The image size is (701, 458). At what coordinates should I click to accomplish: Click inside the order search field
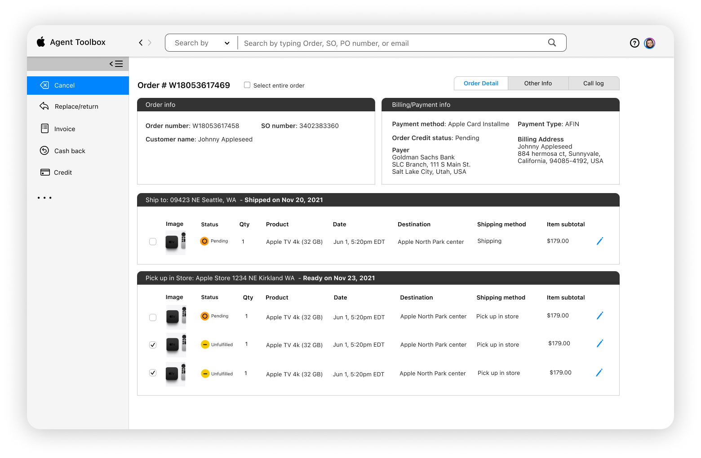tap(395, 43)
